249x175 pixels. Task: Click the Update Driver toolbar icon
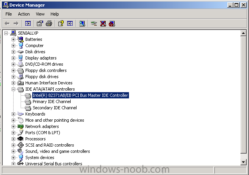[94, 24]
